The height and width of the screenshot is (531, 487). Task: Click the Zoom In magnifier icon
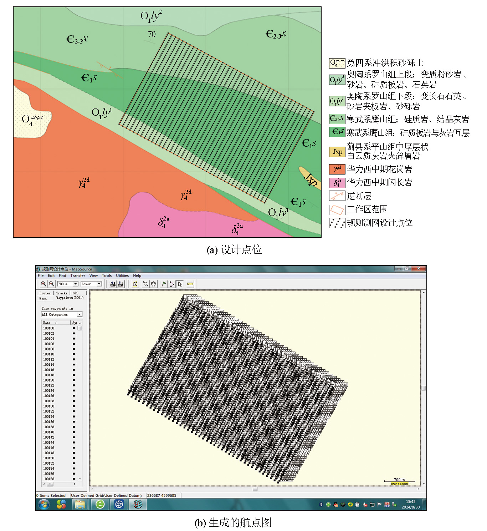[43, 284]
